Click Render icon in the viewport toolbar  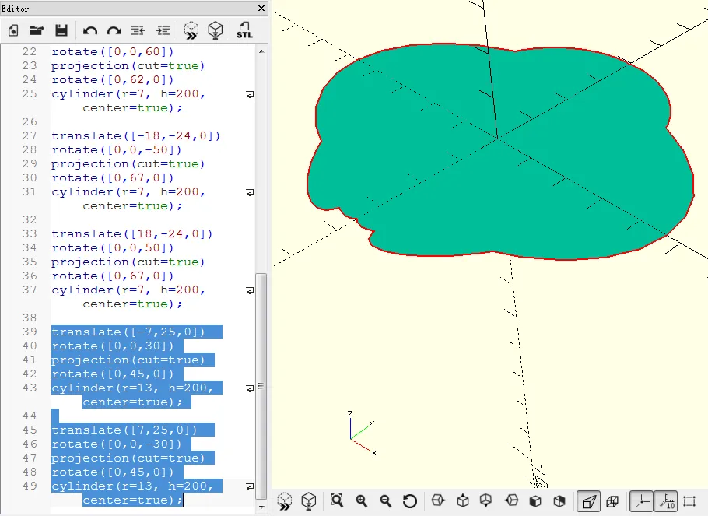click(x=309, y=501)
